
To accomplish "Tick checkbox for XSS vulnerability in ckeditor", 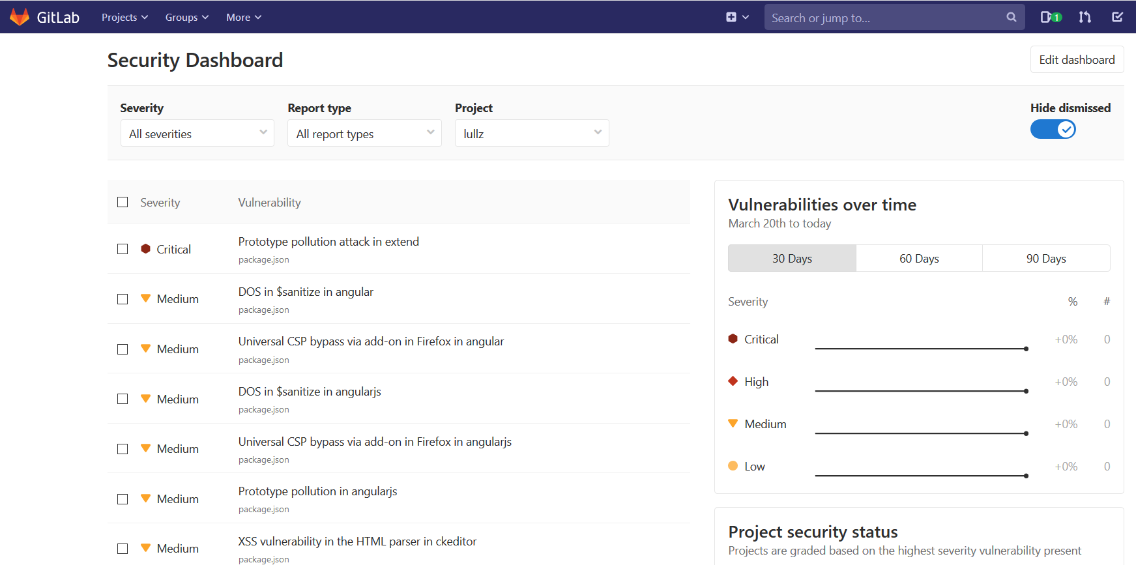I will click(x=123, y=549).
